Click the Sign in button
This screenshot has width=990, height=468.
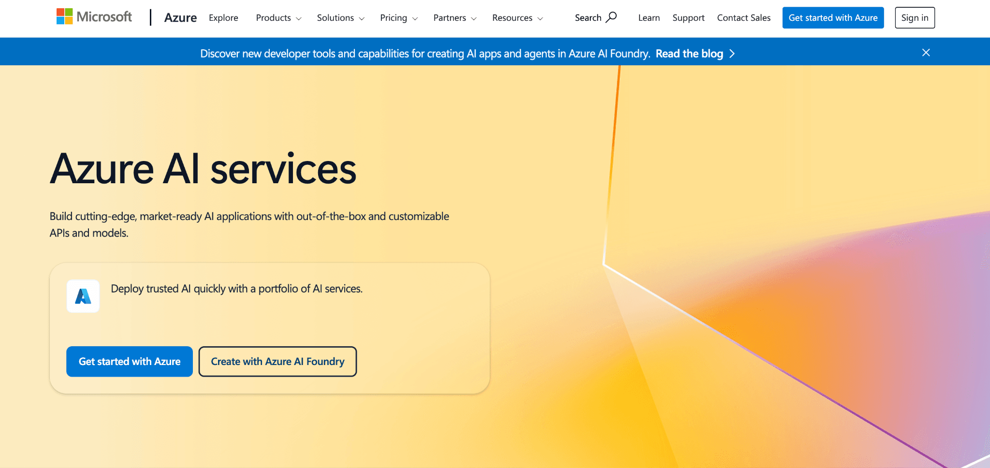pyautogui.click(x=915, y=18)
